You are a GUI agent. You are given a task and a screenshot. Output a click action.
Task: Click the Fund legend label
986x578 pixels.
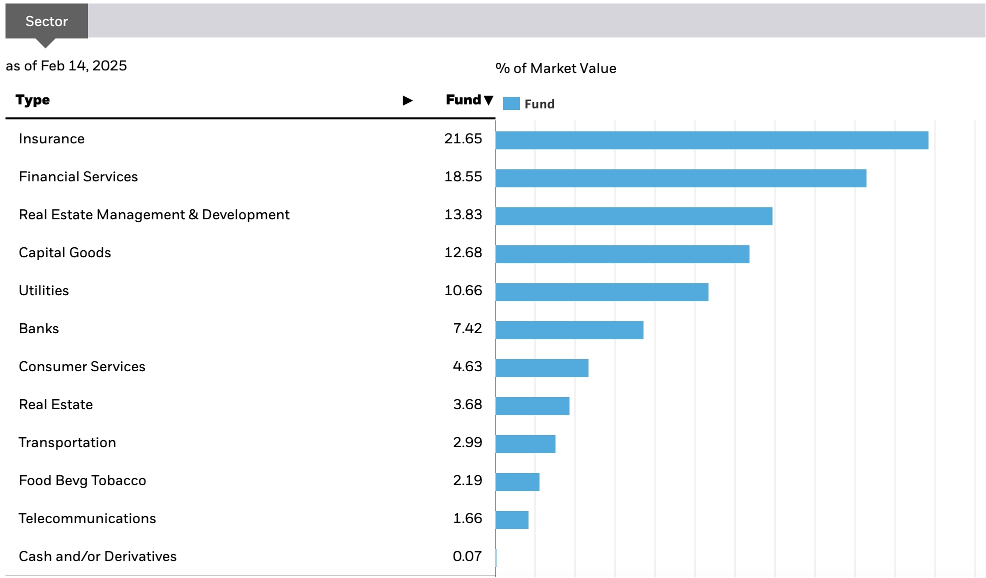coord(539,104)
